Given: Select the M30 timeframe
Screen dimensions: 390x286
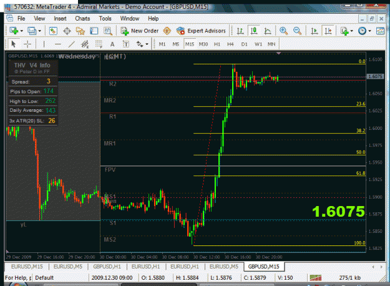Looking at the screenshot, I should point(203,44).
